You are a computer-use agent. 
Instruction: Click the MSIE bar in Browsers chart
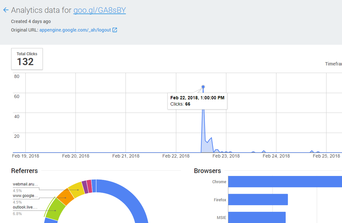[257, 217]
